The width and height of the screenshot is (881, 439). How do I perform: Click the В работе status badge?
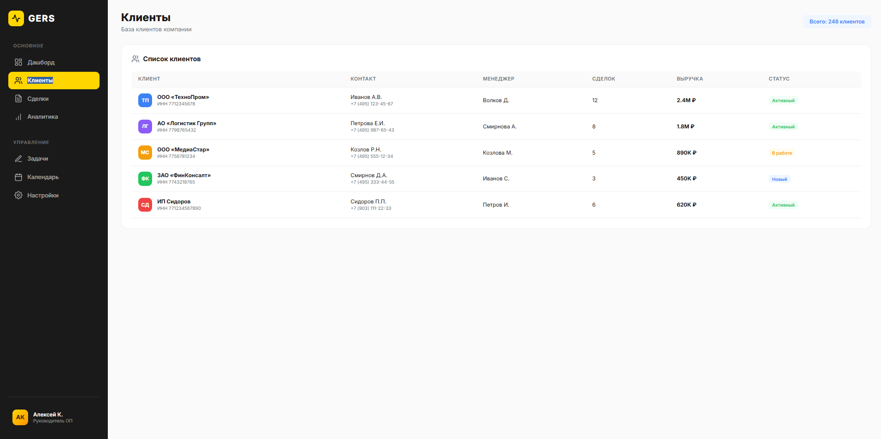[x=781, y=153]
